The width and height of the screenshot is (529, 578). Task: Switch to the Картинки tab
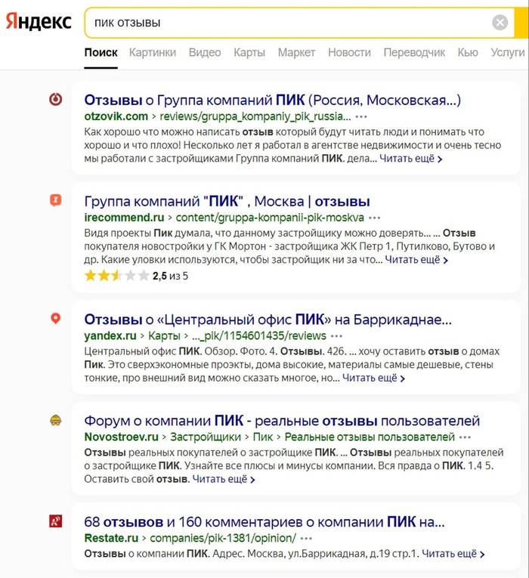point(152,52)
